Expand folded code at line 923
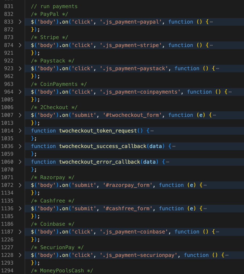The image size is (244, 274). 20,68
